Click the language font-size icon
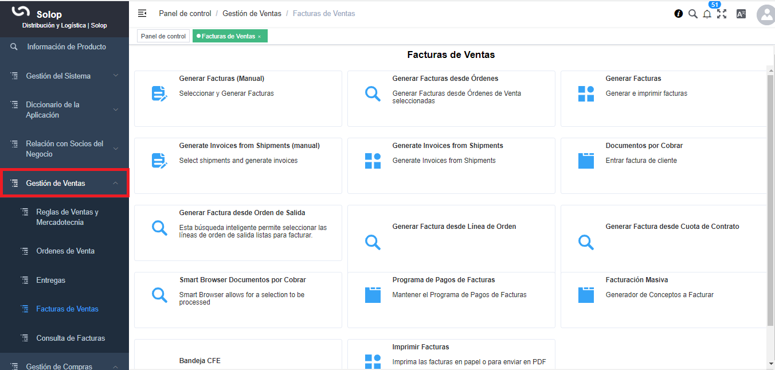 click(x=741, y=14)
